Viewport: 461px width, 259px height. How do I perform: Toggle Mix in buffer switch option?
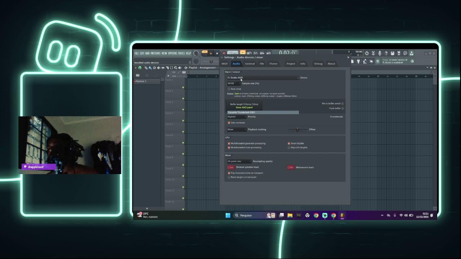(333, 104)
